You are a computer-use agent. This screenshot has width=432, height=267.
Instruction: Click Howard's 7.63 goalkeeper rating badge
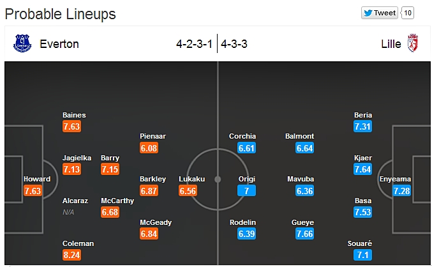pos(33,190)
